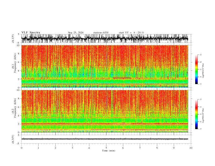The width and height of the screenshot is (215, 166).
Task: Click the 10 minute tick label
Action: 191,148
